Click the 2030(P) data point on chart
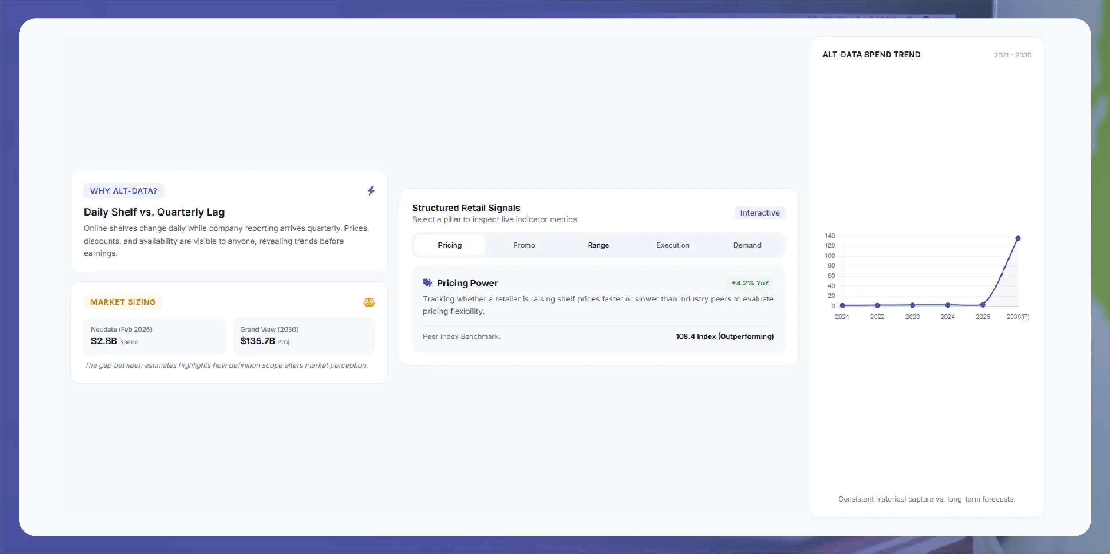Viewport: 1110px width, 554px height. point(1018,238)
